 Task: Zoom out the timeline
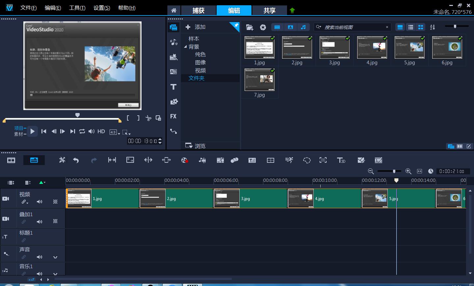(371, 171)
